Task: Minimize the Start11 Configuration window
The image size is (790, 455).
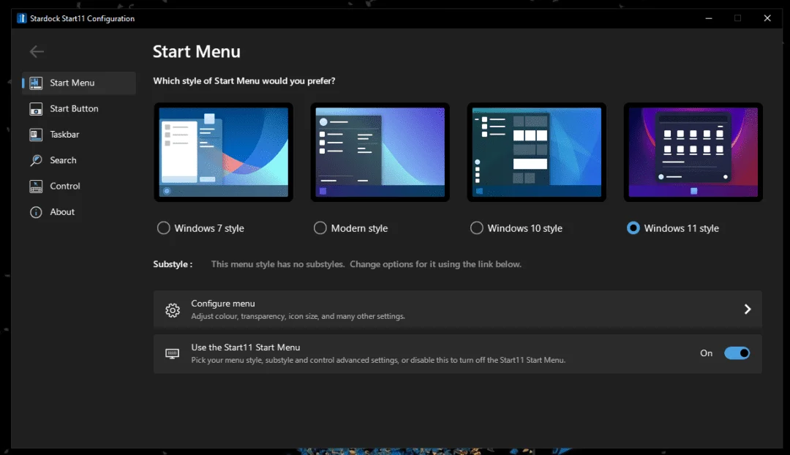Action: coord(708,18)
